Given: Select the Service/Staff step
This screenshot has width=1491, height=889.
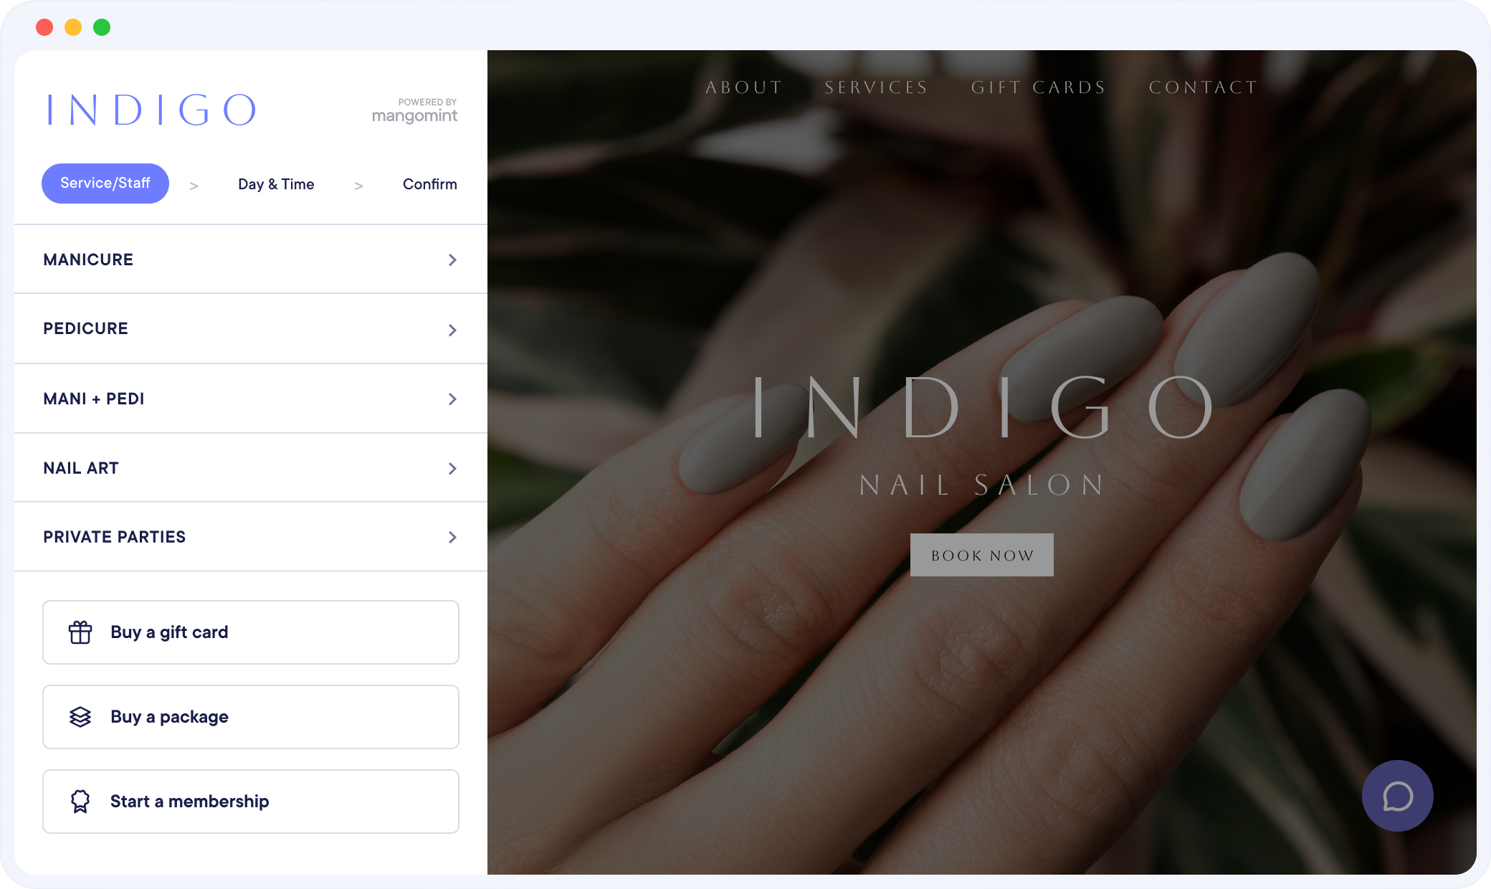Looking at the screenshot, I should (105, 184).
